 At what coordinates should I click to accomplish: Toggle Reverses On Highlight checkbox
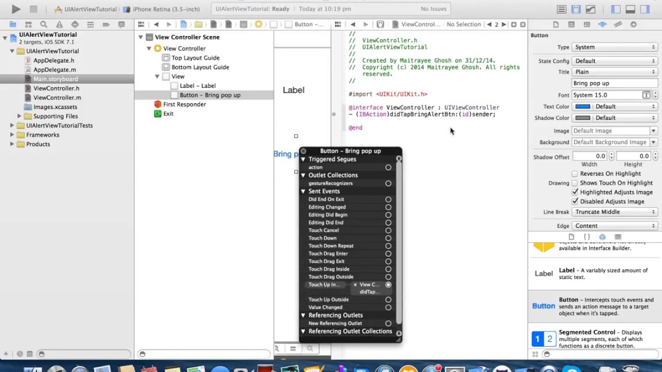click(575, 174)
